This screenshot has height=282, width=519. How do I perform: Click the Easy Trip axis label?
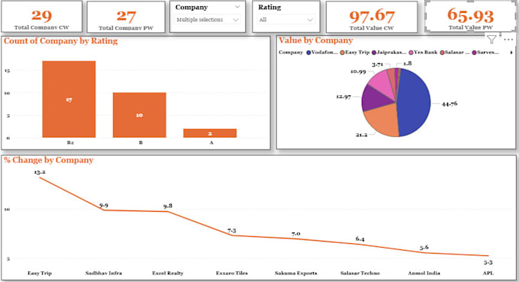point(40,273)
